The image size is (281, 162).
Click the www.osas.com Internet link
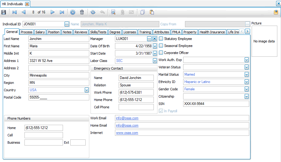(127, 133)
